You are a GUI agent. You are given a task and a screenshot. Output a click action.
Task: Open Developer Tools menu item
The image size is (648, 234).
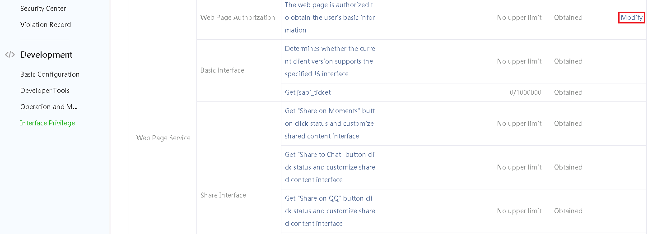coord(45,91)
